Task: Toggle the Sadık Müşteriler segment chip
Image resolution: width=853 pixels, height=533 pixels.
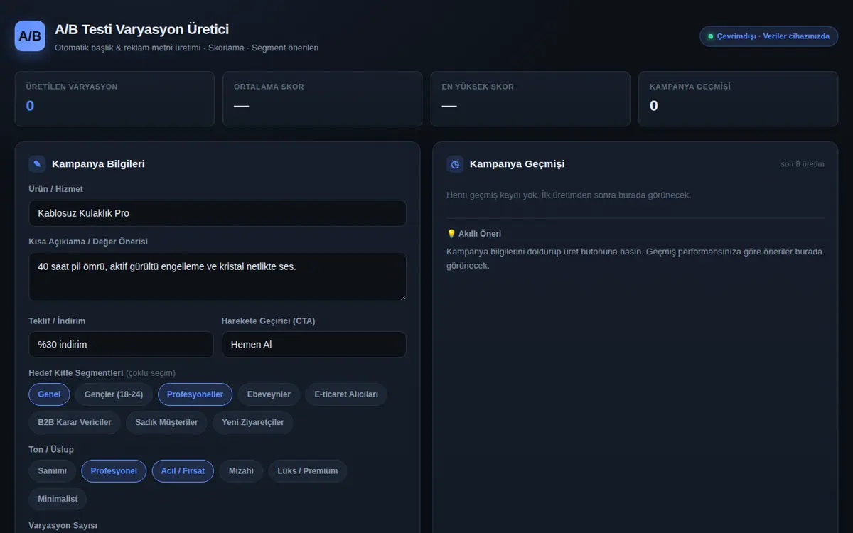Action: [x=166, y=422]
